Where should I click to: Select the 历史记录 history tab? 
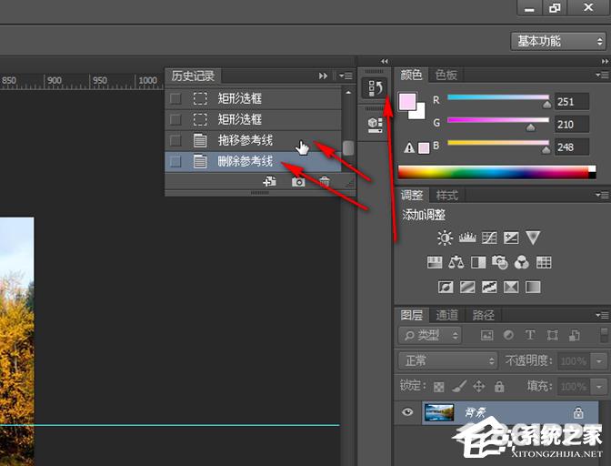click(x=193, y=76)
